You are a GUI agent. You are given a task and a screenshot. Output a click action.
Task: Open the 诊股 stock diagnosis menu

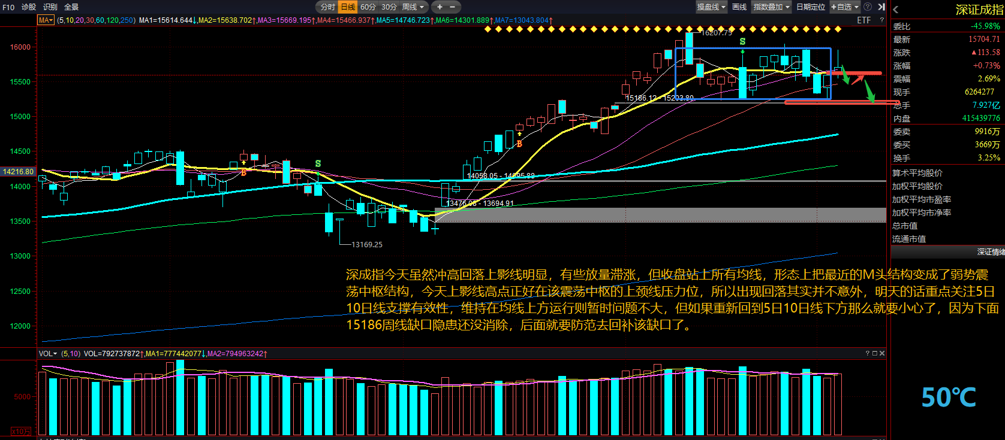(x=29, y=7)
